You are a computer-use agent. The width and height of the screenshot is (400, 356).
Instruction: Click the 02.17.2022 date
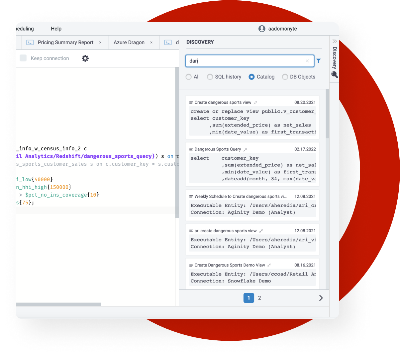(305, 149)
